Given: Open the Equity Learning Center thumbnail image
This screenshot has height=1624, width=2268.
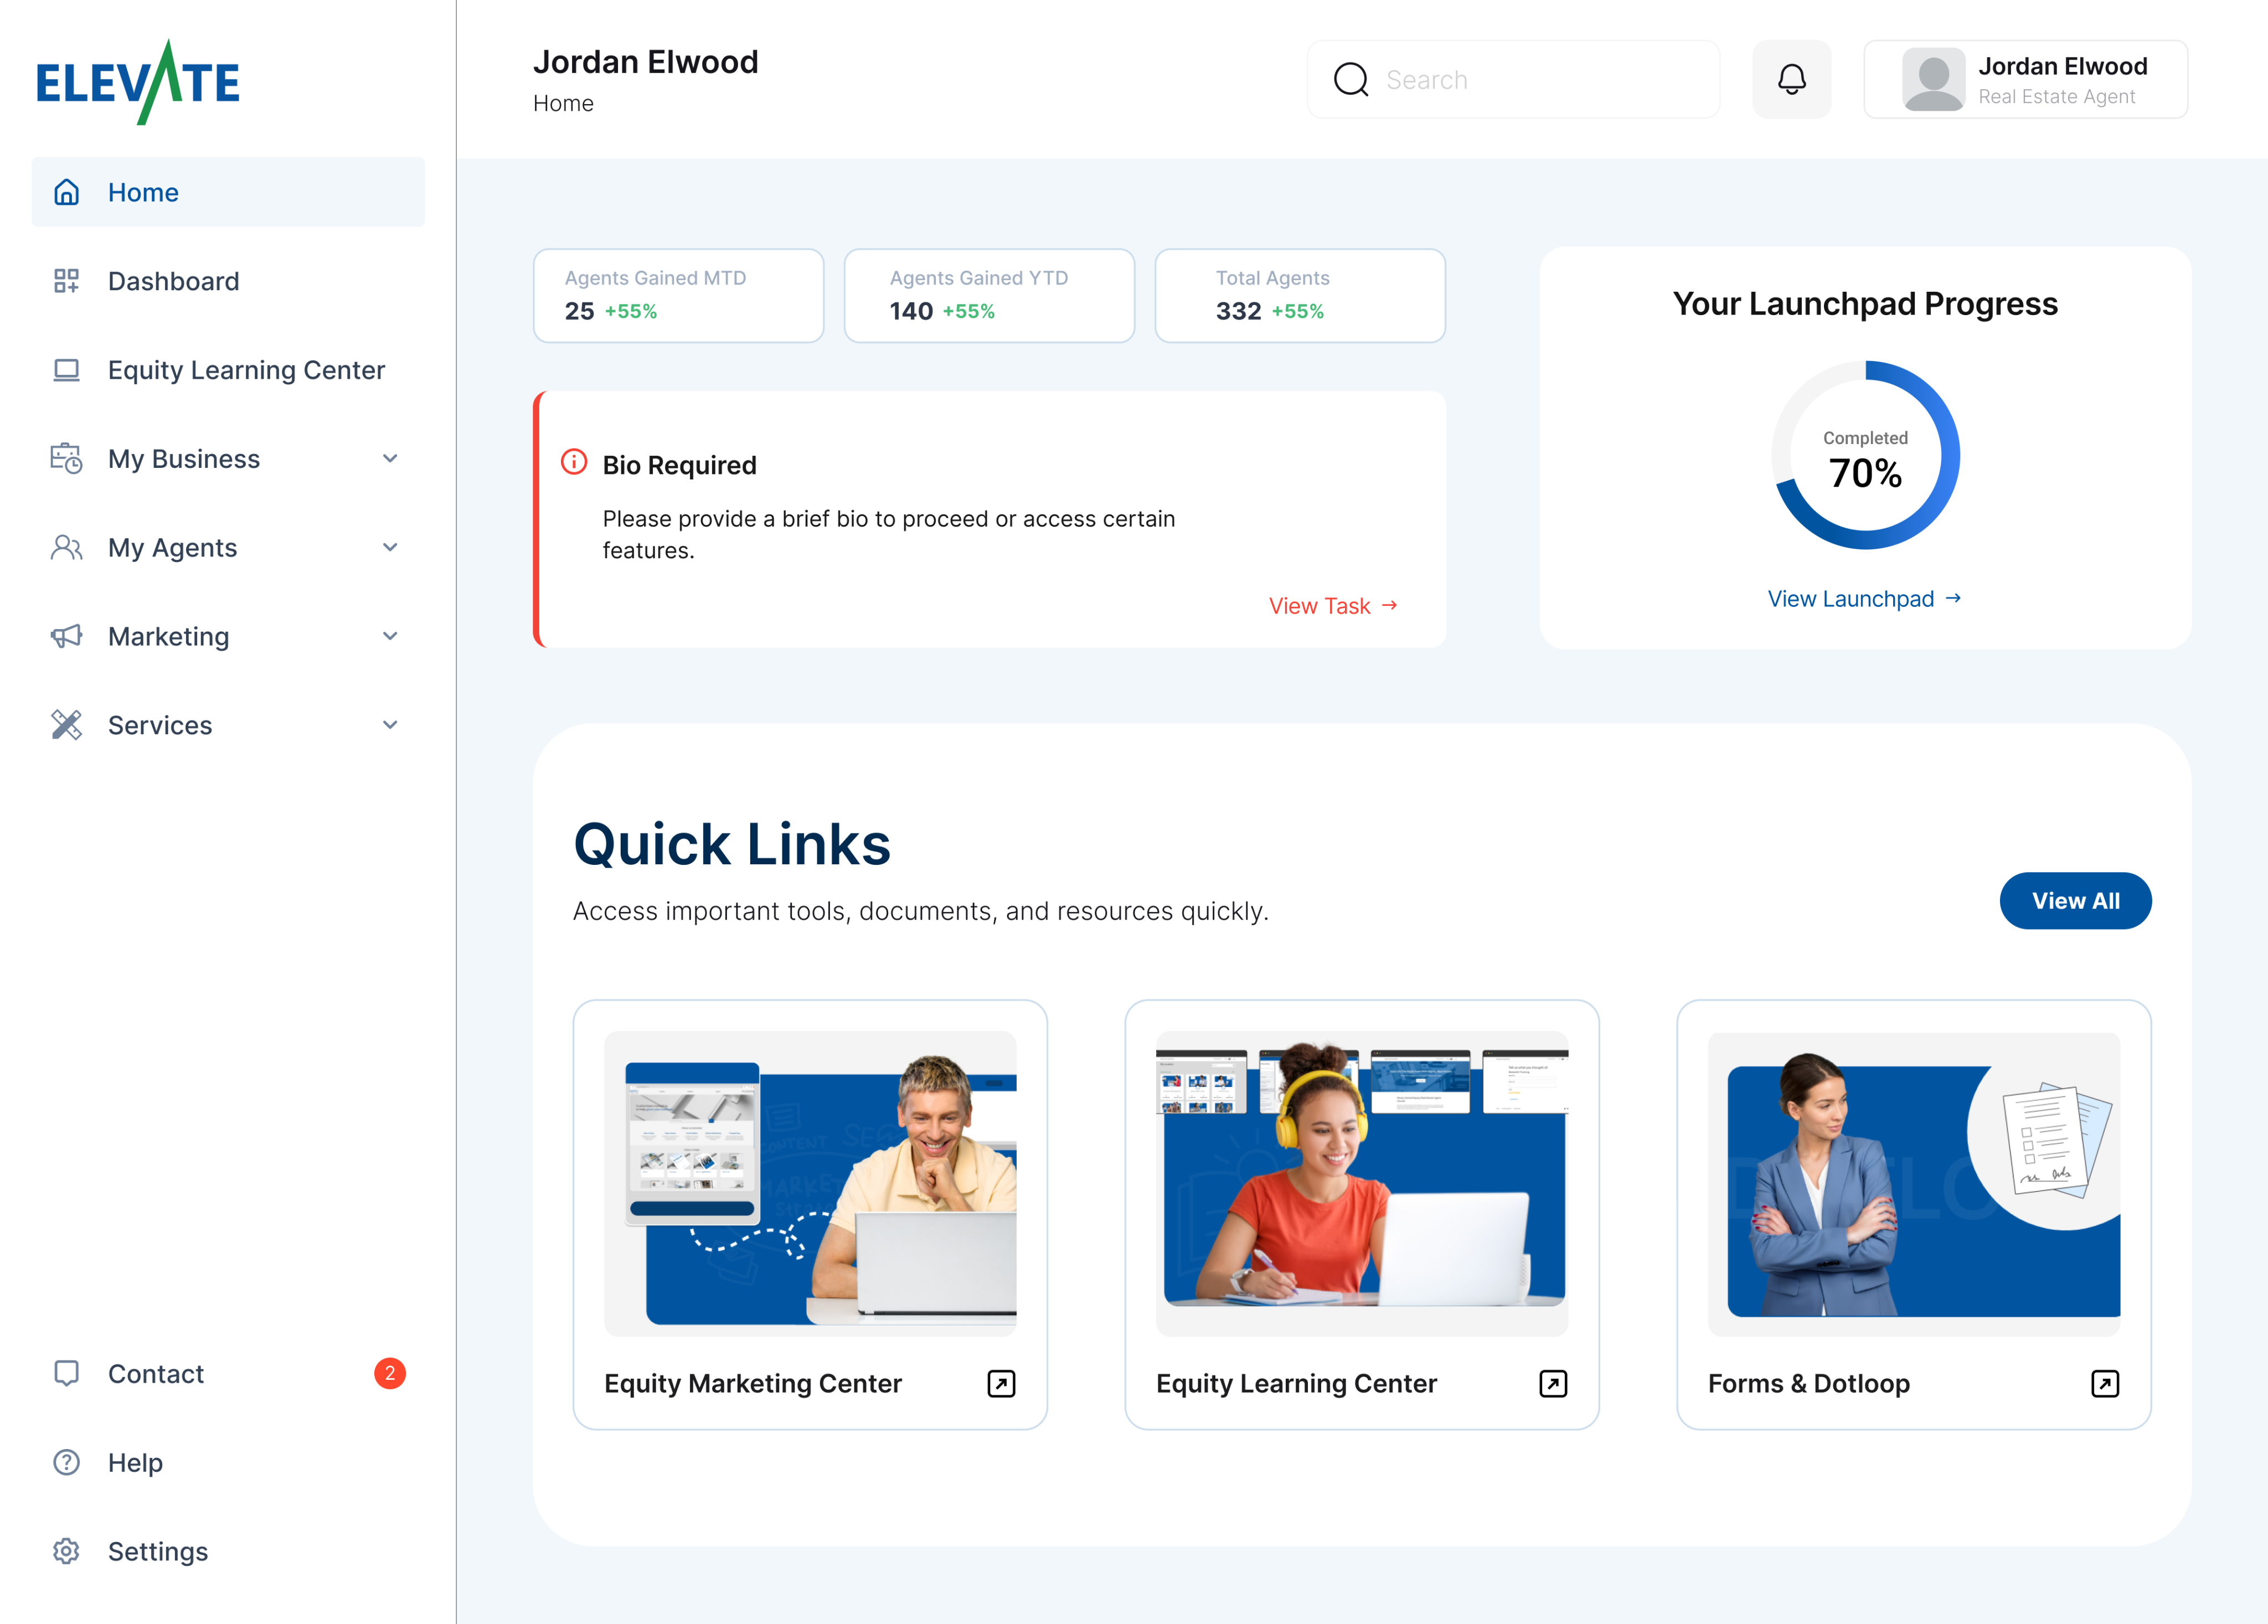Looking at the screenshot, I should (x=1362, y=1183).
